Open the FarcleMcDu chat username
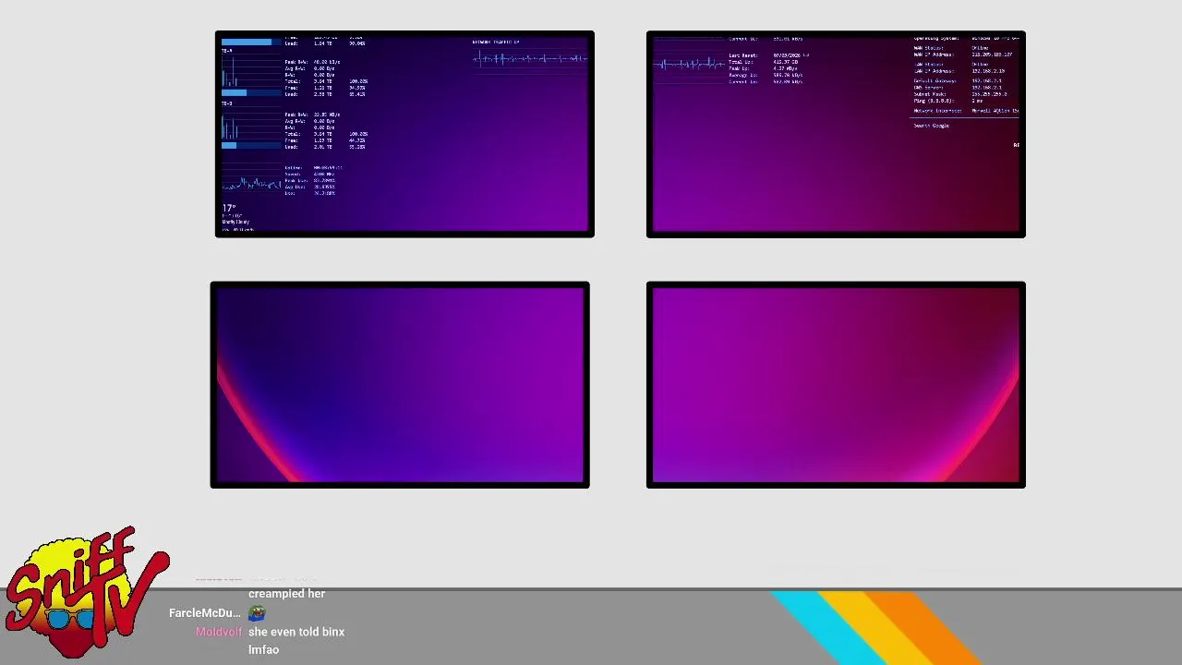The image size is (1182, 665). point(205,613)
